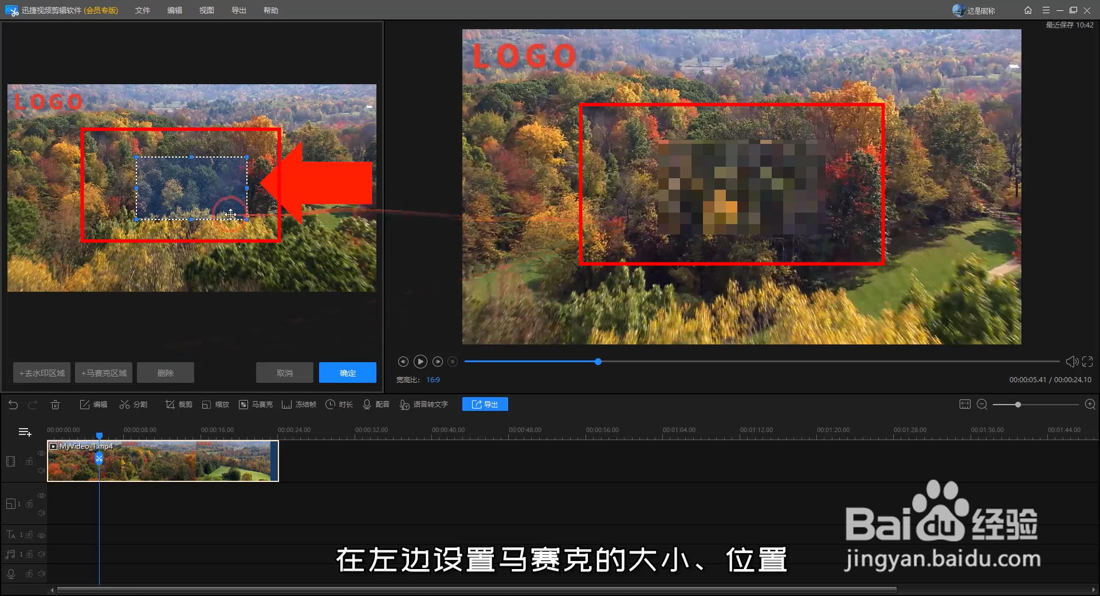Zoom out the timeline with minus icon
Image resolution: width=1100 pixels, height=596 pixels.
981,405
